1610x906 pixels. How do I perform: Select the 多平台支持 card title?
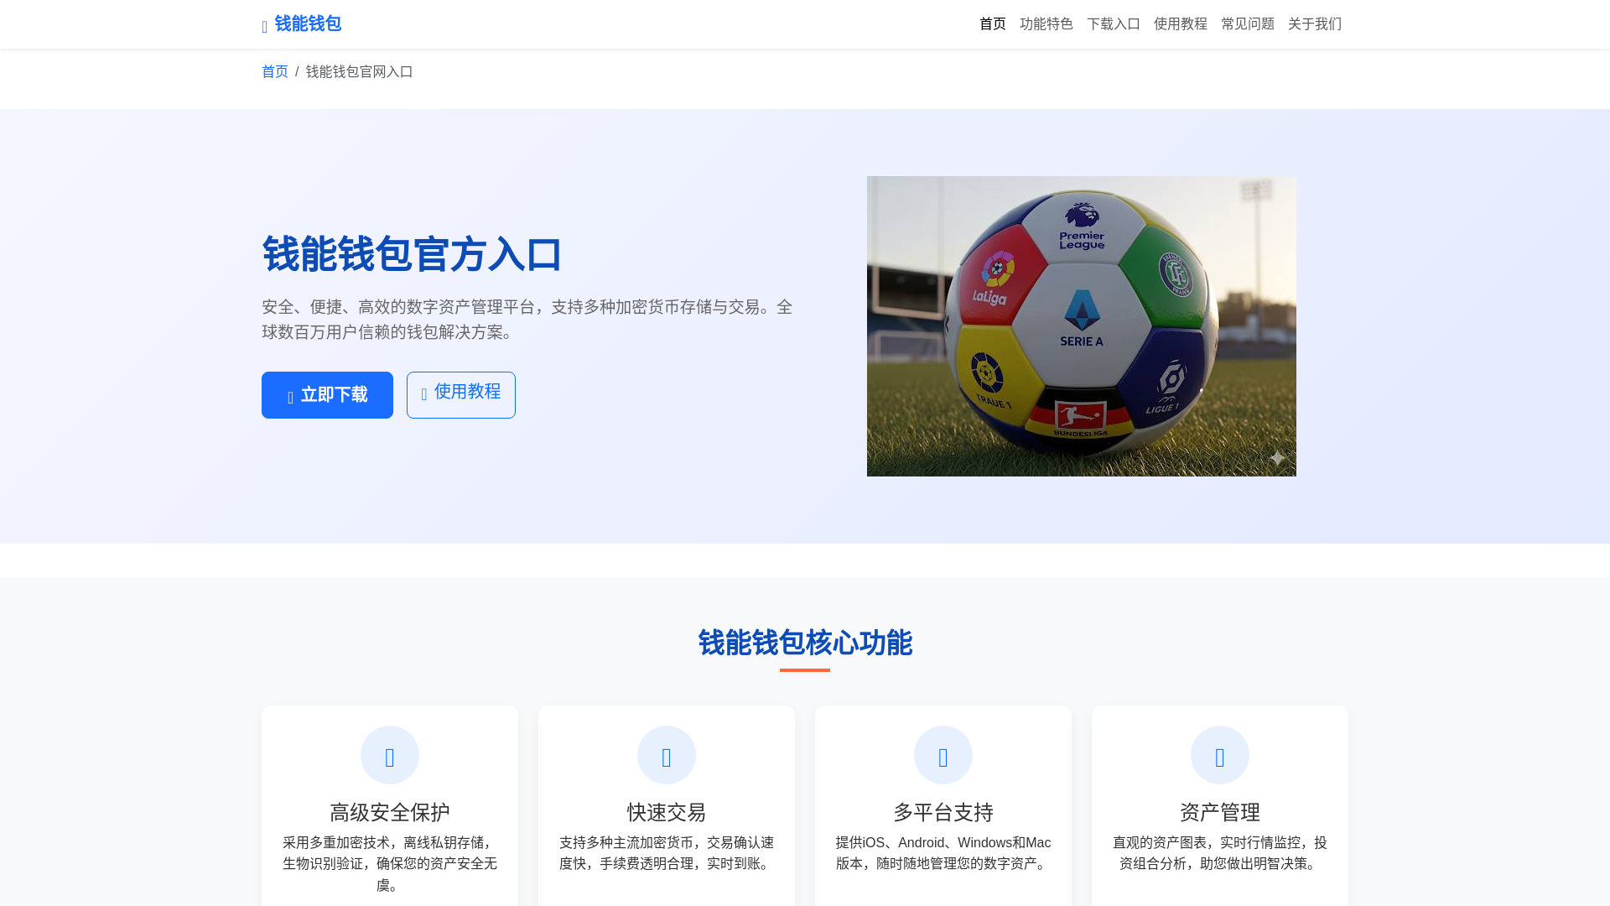point(943,812)
